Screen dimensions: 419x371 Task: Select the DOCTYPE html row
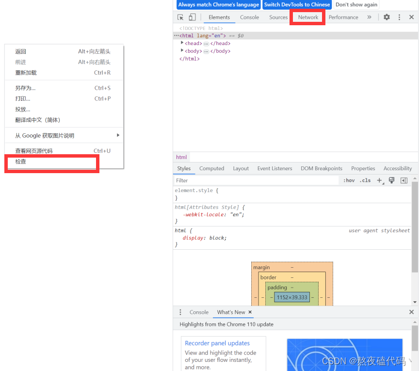click(x=201, y=28)
